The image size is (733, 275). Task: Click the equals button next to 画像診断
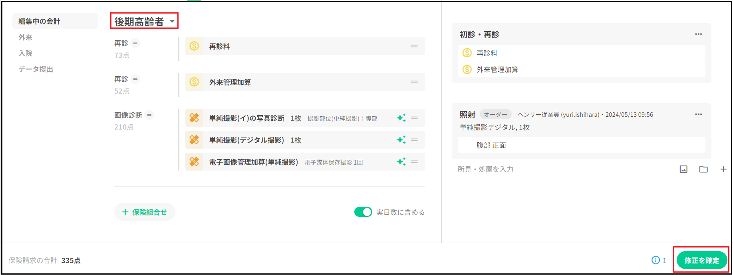(x=149, y=115)
